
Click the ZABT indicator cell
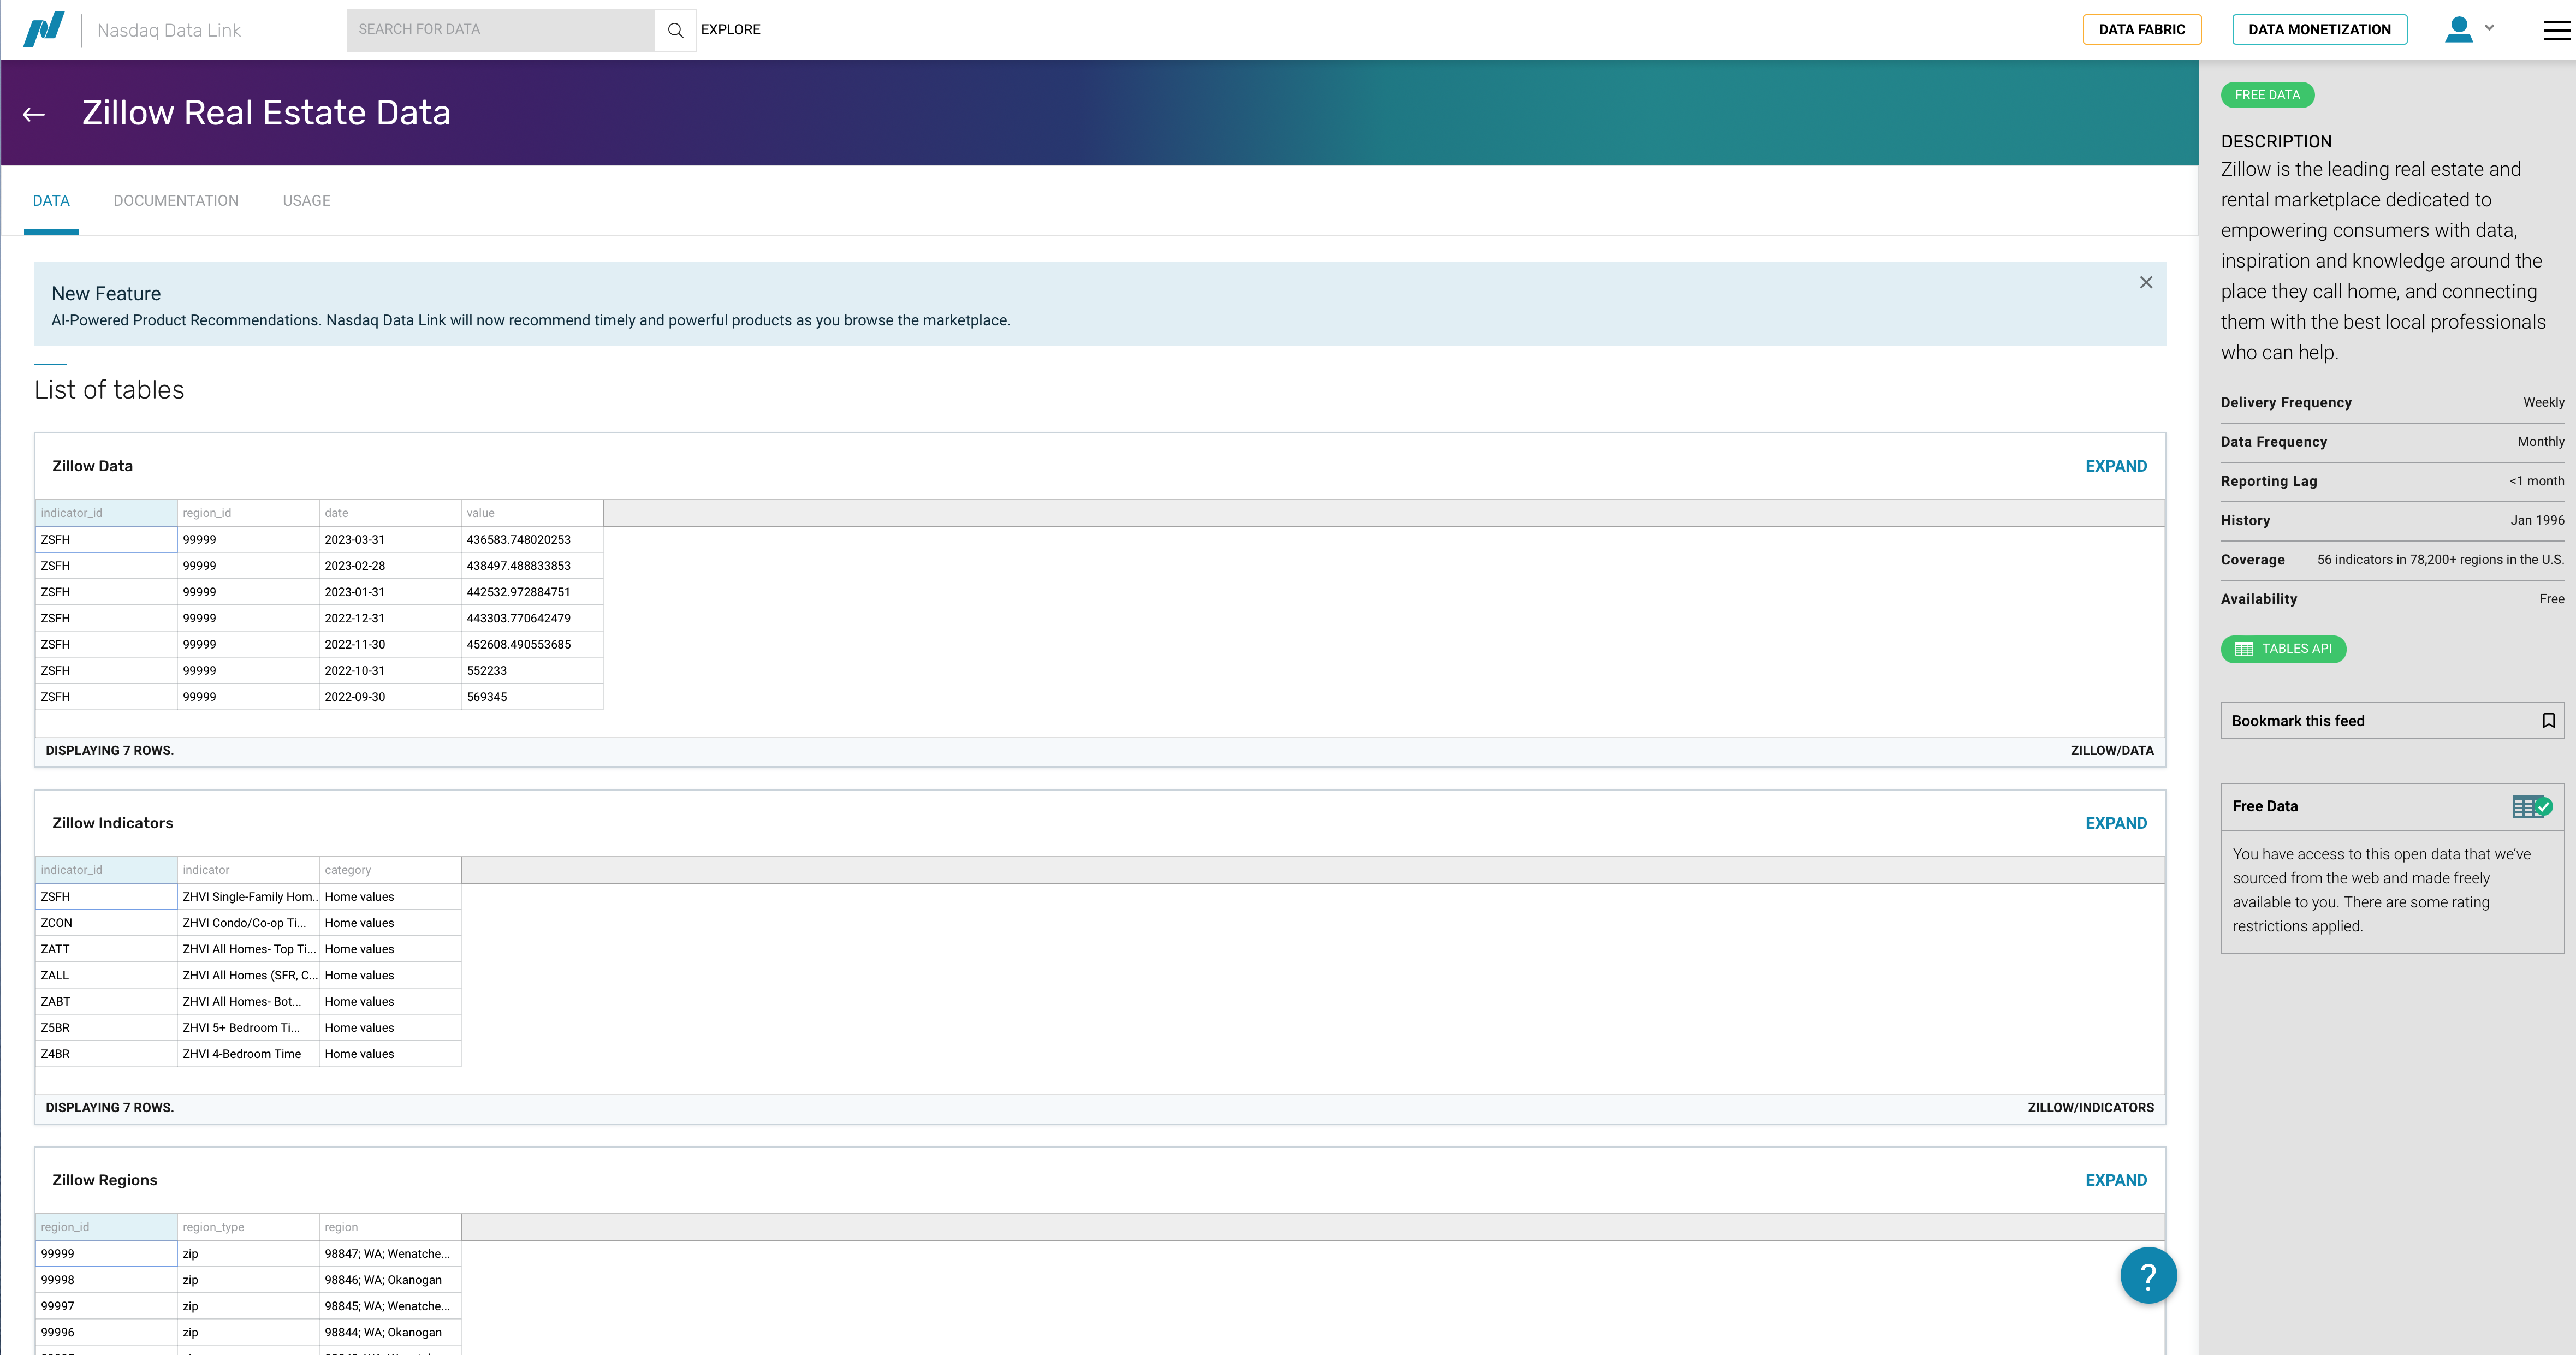click(106, 1001)
